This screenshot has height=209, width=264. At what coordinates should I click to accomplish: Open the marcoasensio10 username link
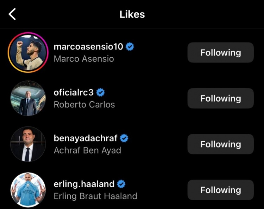pyautogui.click(x=88, y=47)
